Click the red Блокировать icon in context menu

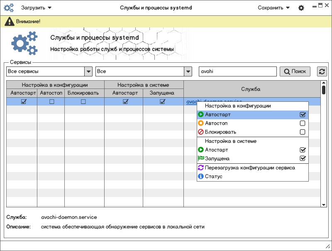[x=201, y=132]
